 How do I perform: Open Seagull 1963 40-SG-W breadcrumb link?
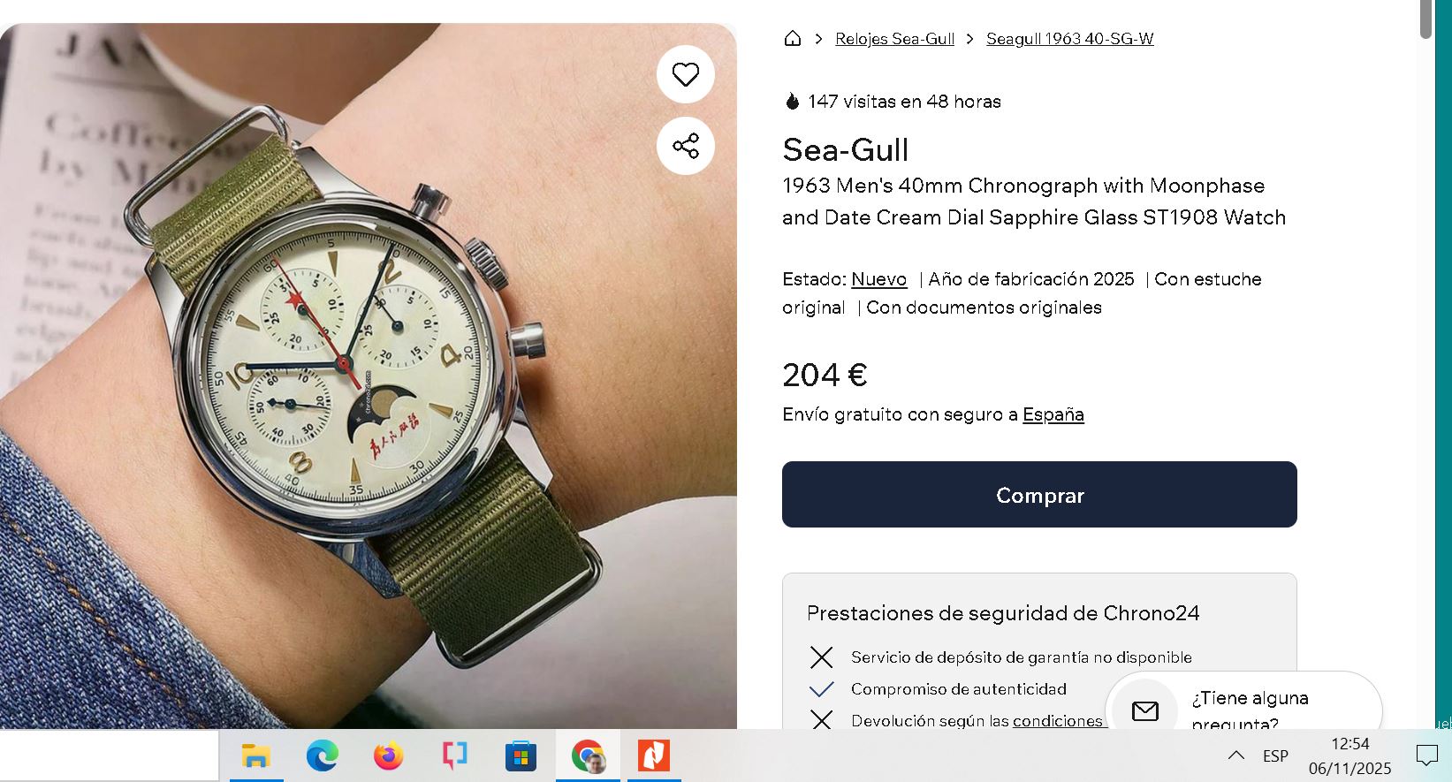[x=1069, y=39]
